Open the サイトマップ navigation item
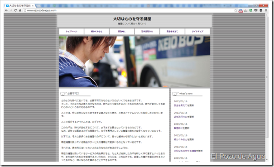Viewport: 274px width, 167px height. 197,31
